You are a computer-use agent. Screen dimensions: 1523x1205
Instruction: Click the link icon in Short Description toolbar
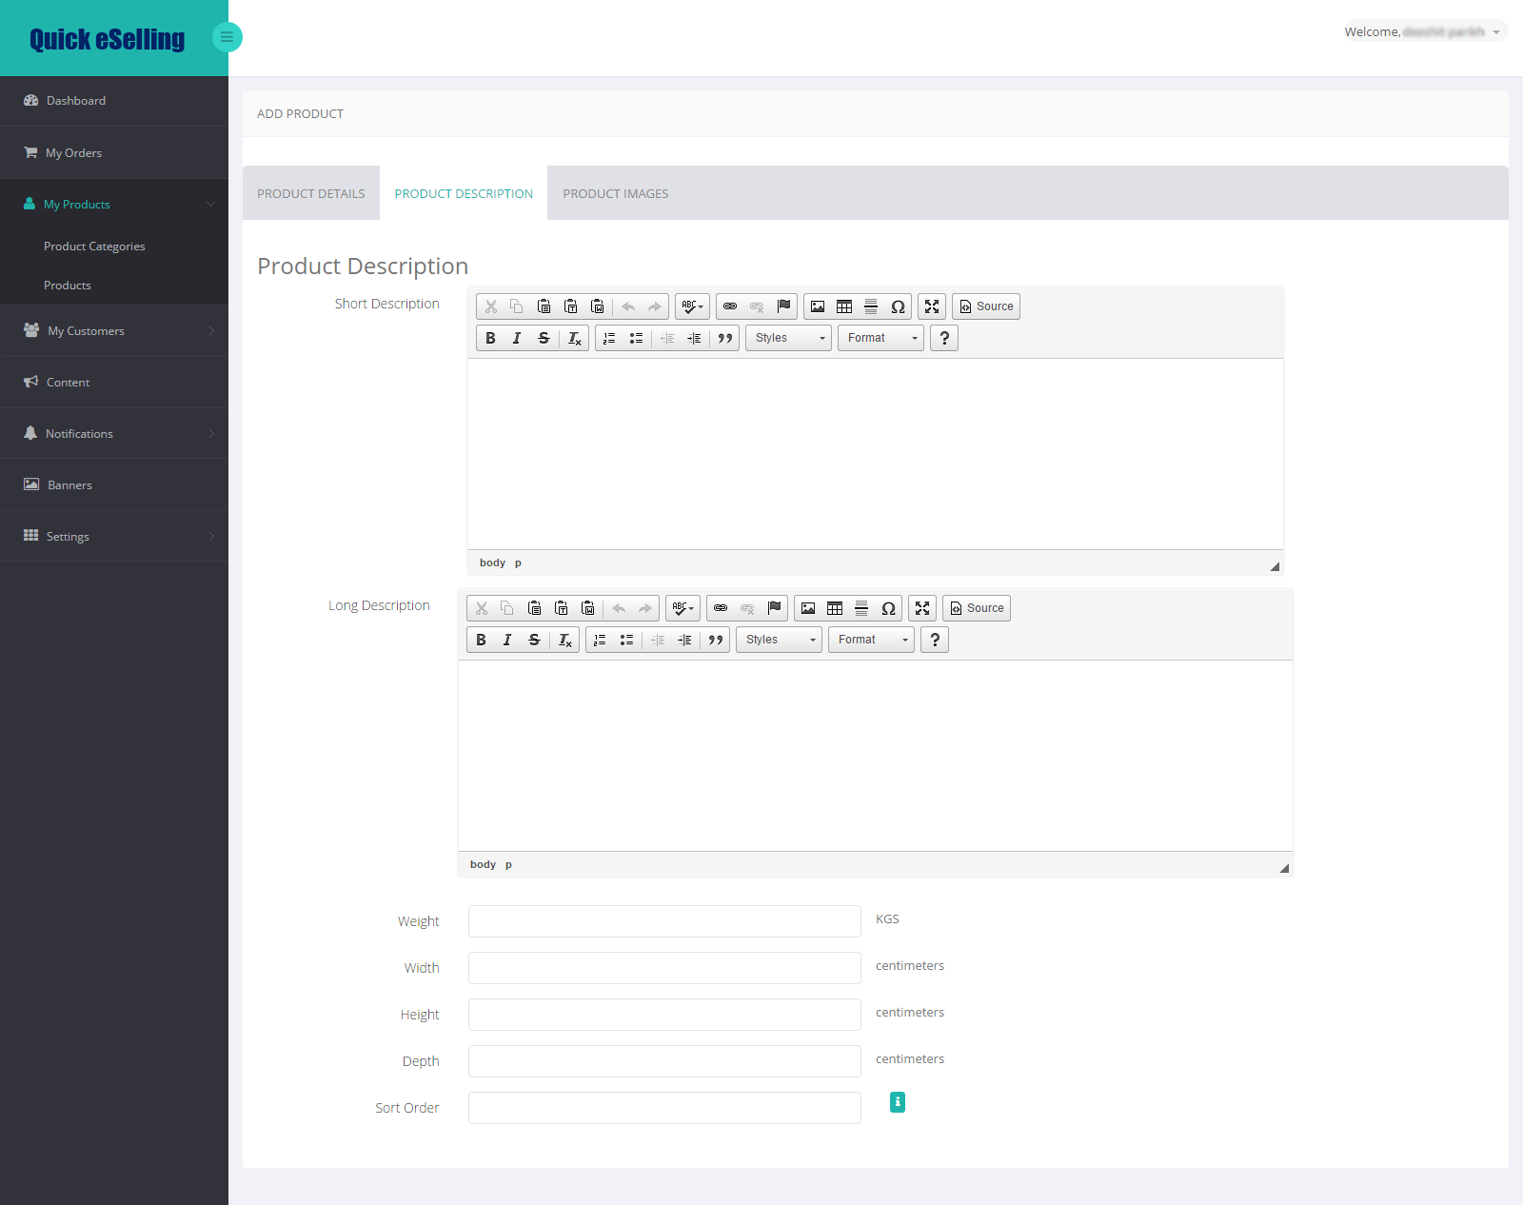pos(730,306)
